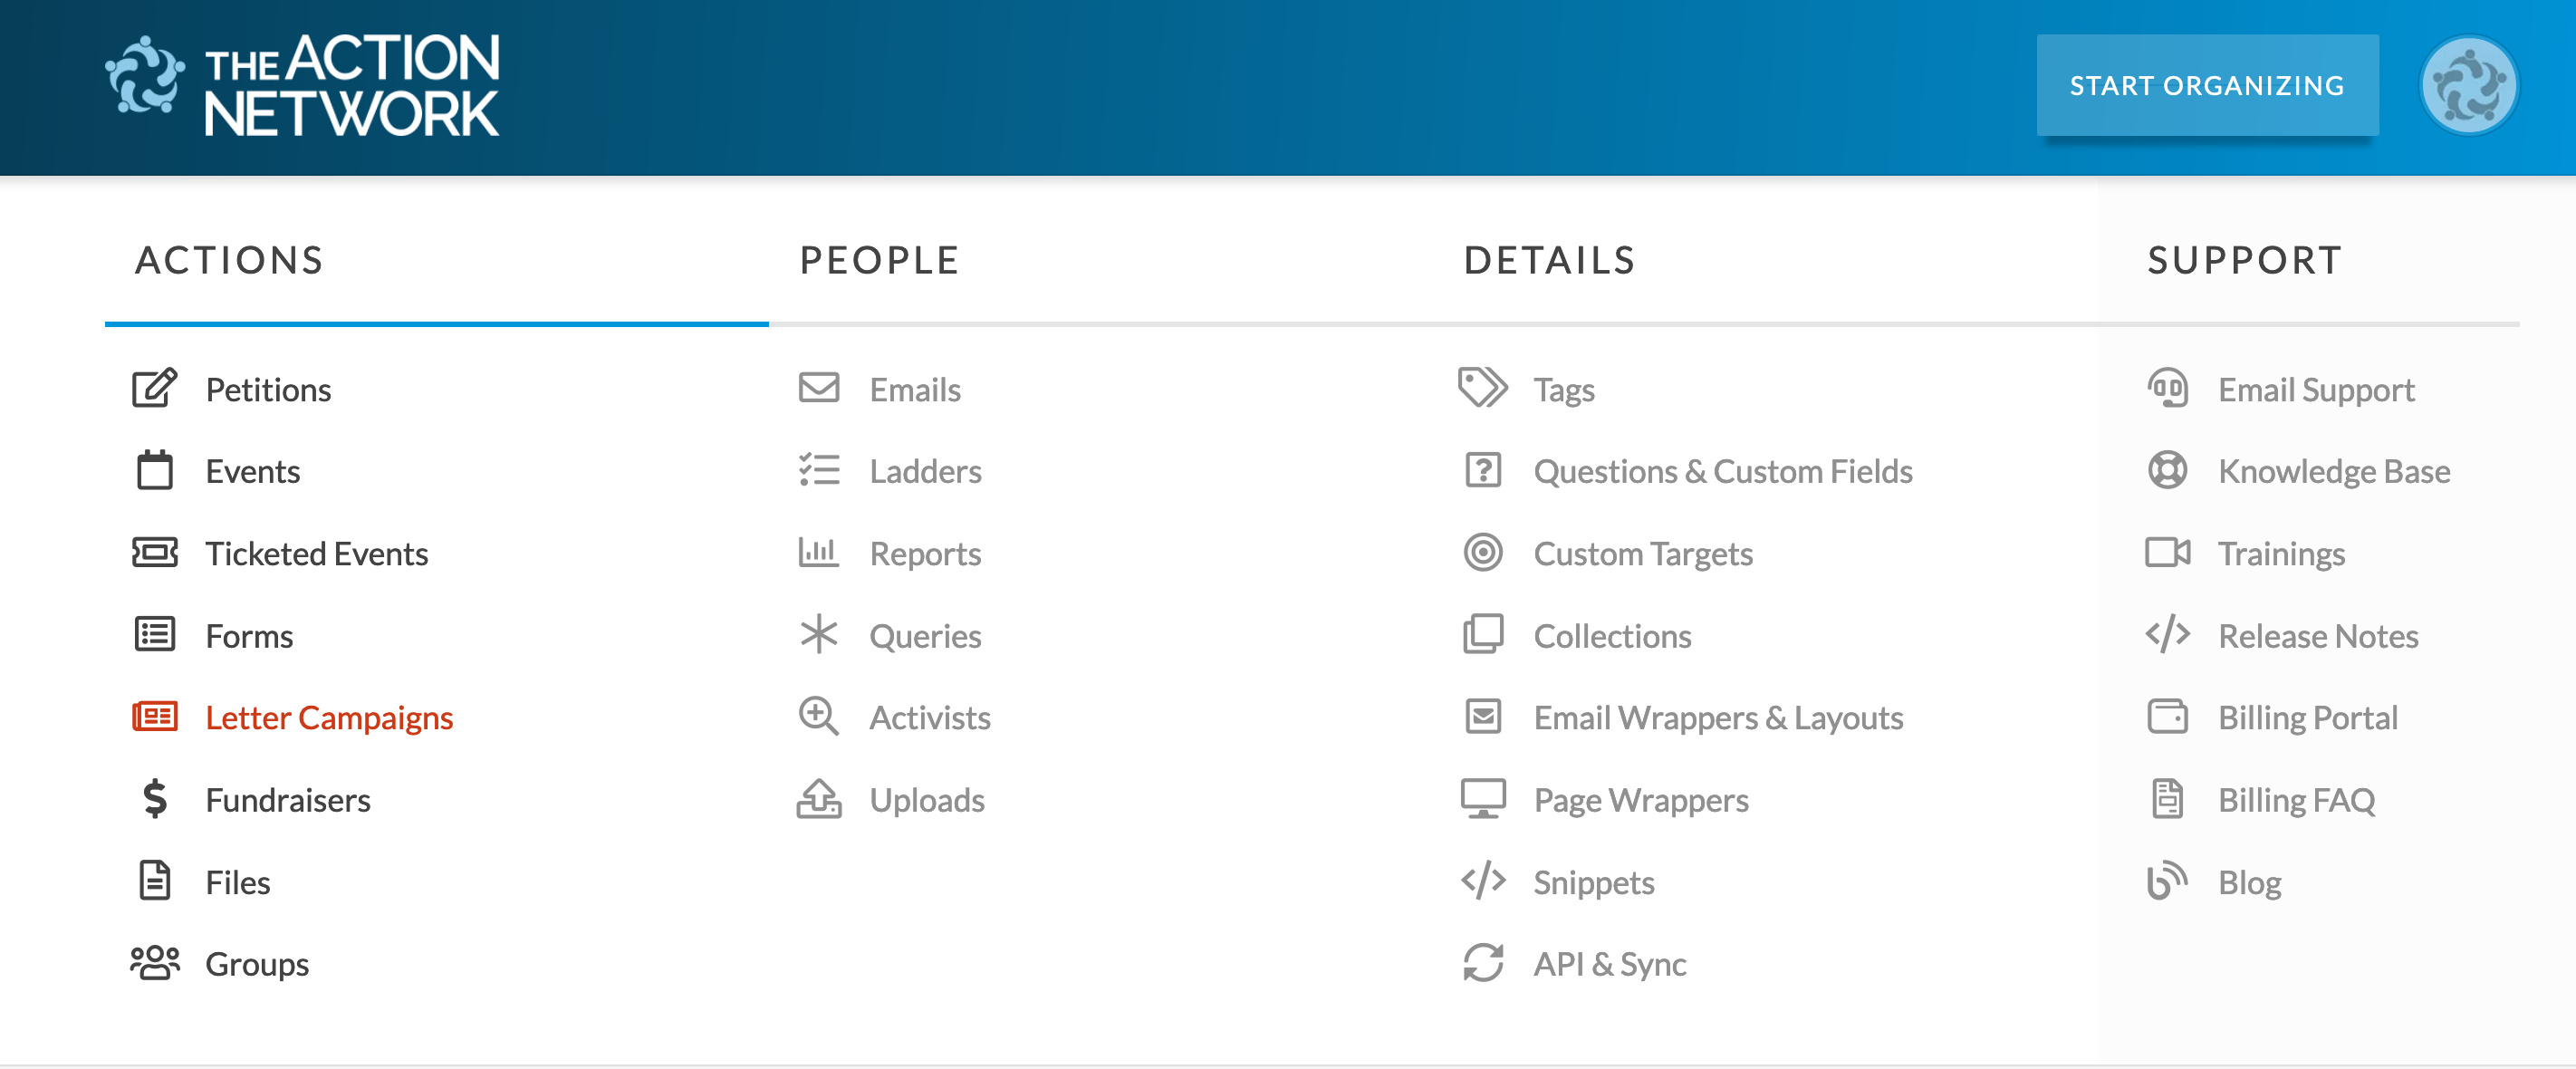Click the Petitions pencil-edit icon
This screenshot has width=2576, height=1069.
[154, 388]
